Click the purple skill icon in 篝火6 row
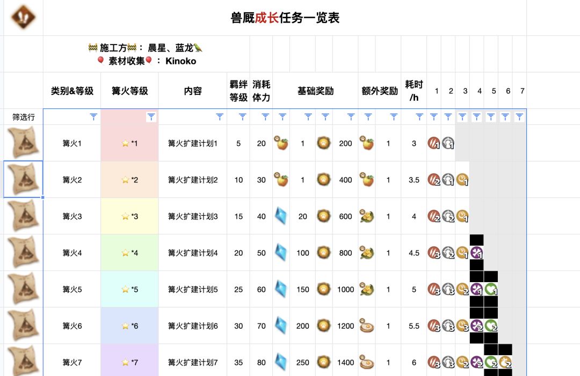Screen dimensions: 580x376 pyautogui.click(x=476, y=326)
